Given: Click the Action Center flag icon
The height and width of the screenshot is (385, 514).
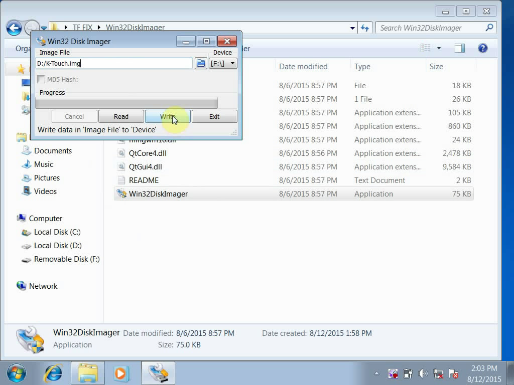Looking at the screenshot, I should tap(453, 373).
